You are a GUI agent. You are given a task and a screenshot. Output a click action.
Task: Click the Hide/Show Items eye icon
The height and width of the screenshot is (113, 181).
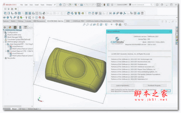[x=111, y=25]
